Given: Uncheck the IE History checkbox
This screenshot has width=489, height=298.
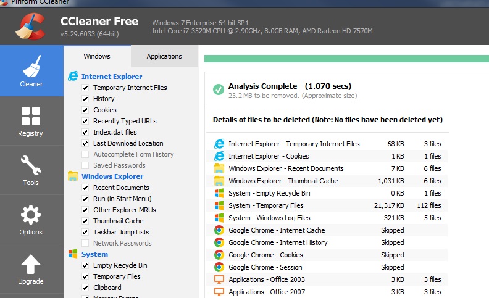Looking at the screenshot, I should click(85, 99).
